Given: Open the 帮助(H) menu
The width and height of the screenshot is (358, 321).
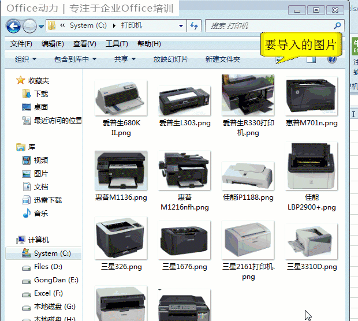Looking at the screenshot, I should [149, 44].
